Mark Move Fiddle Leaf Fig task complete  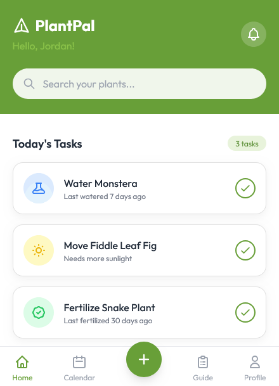coord(245,250)
